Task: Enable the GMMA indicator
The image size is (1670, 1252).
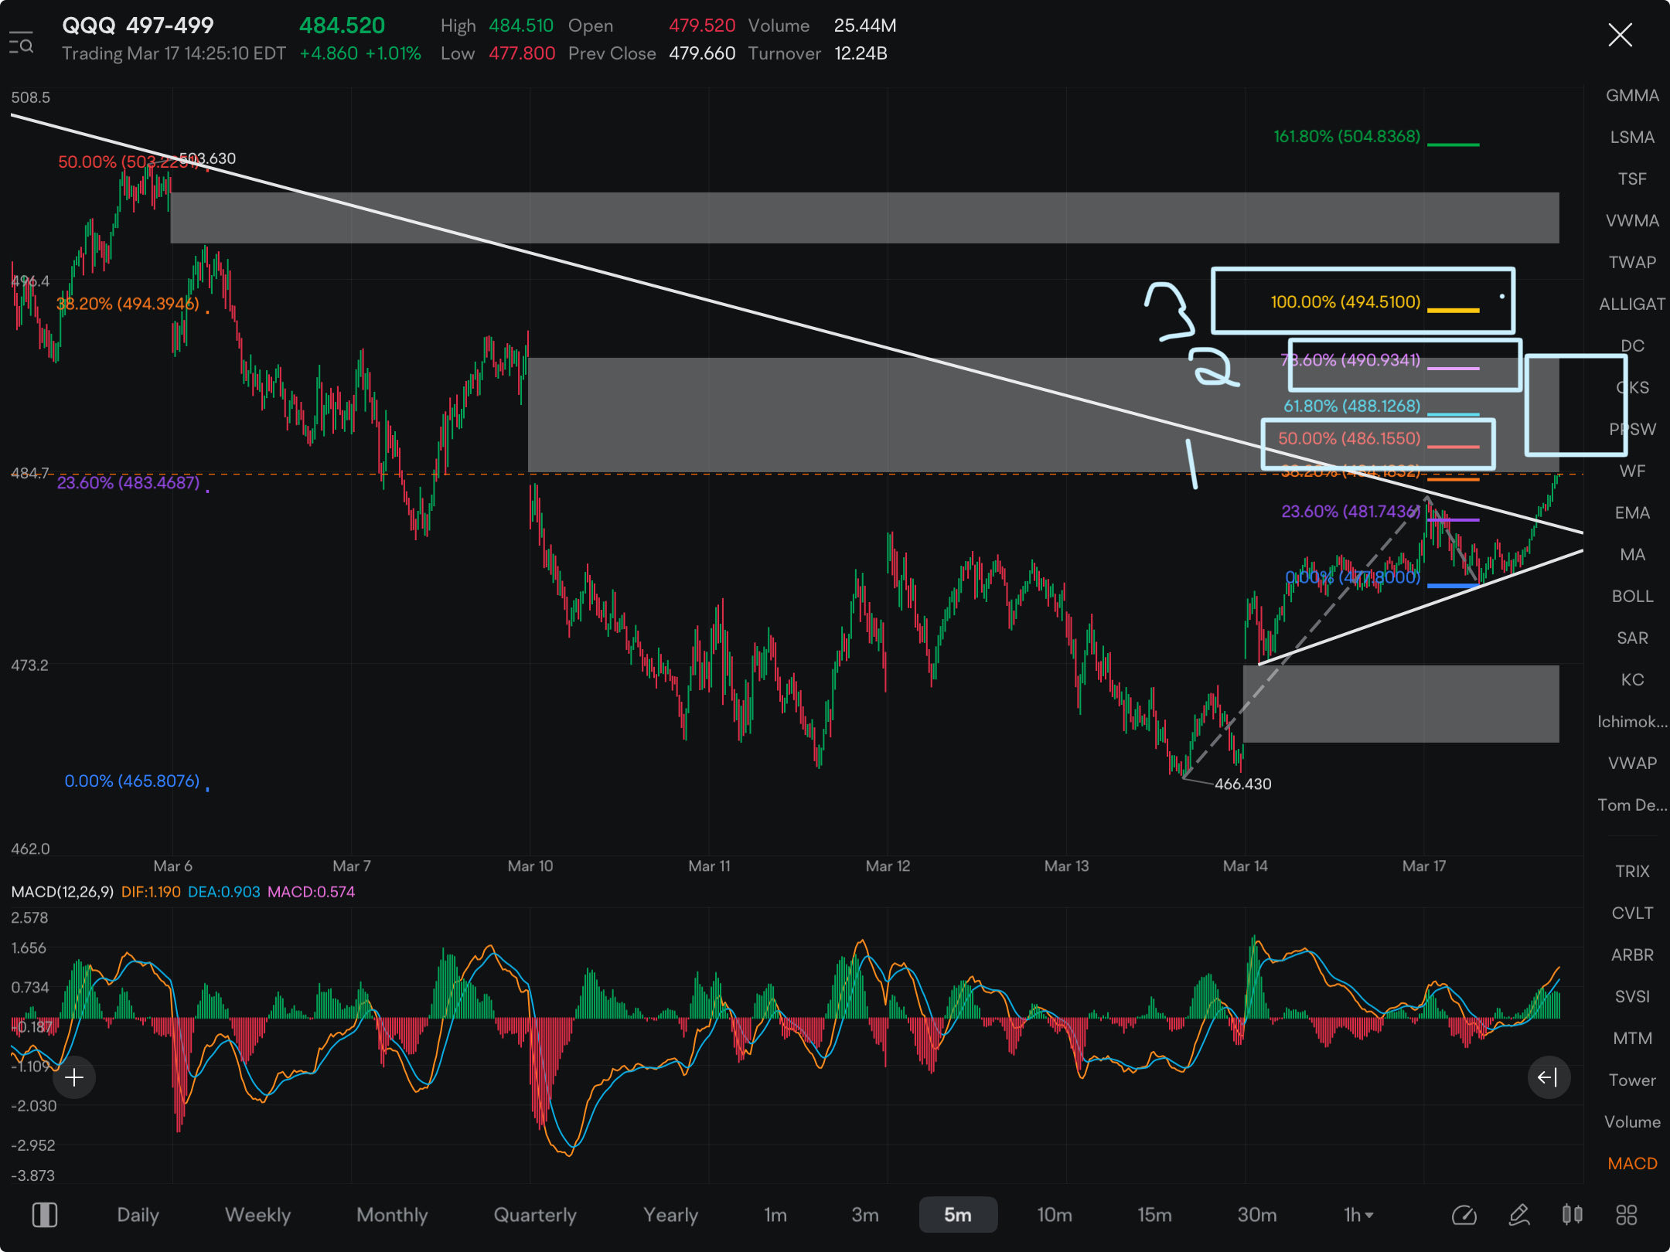Action: [1632, 96]
